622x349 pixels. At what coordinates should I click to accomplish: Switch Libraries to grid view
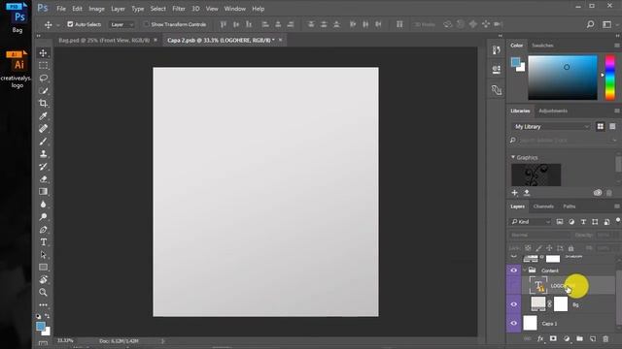point(601,126)
